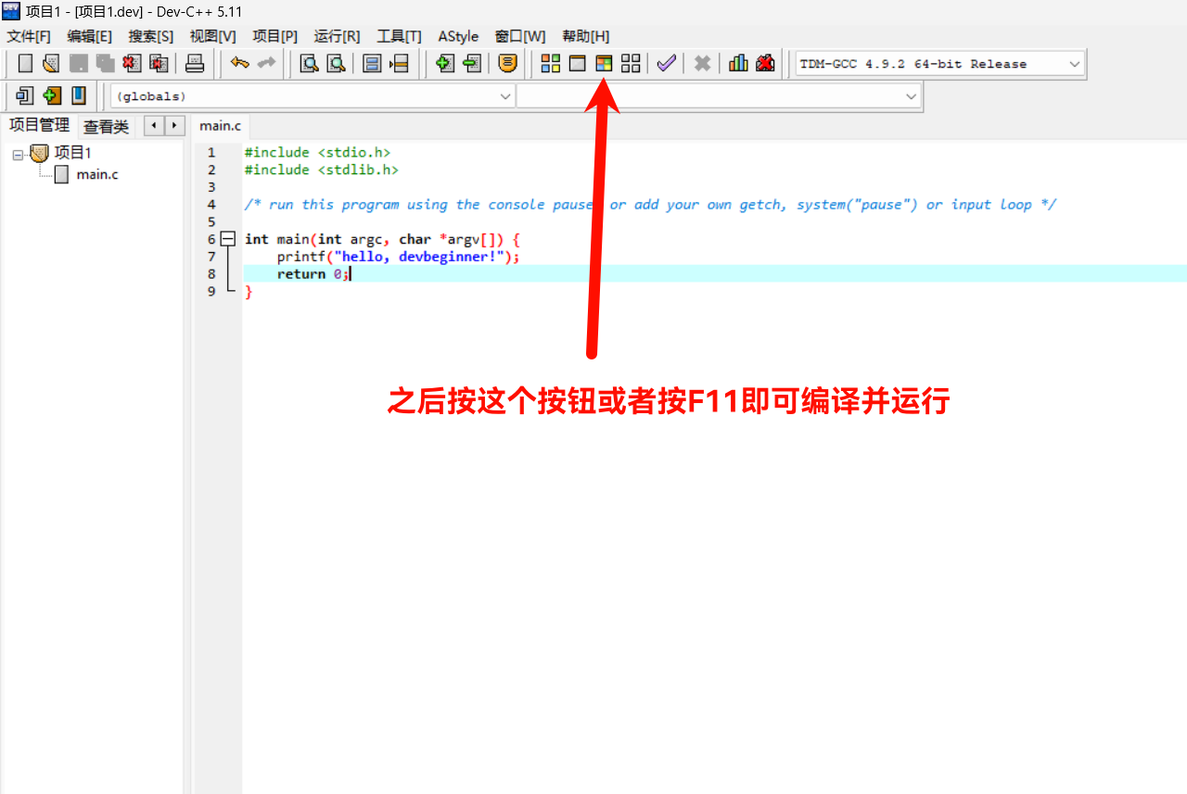
Task: Open the 帮助[H] menu
Action: pyautogui.click(x=585, y=36)
